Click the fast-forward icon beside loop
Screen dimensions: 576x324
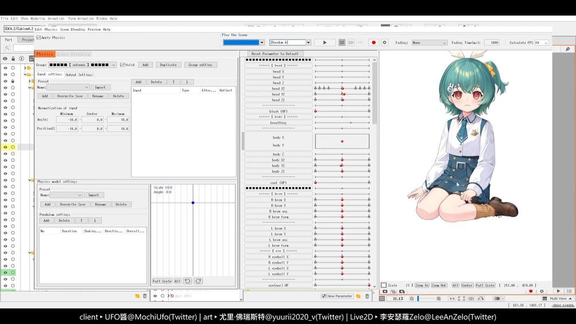[x=351, y=42]
